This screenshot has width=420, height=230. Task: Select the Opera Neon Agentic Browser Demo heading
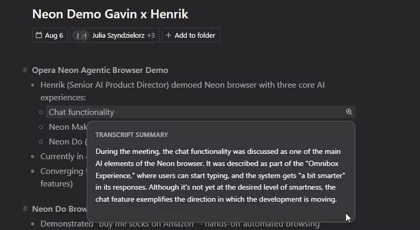click(100, 70)
